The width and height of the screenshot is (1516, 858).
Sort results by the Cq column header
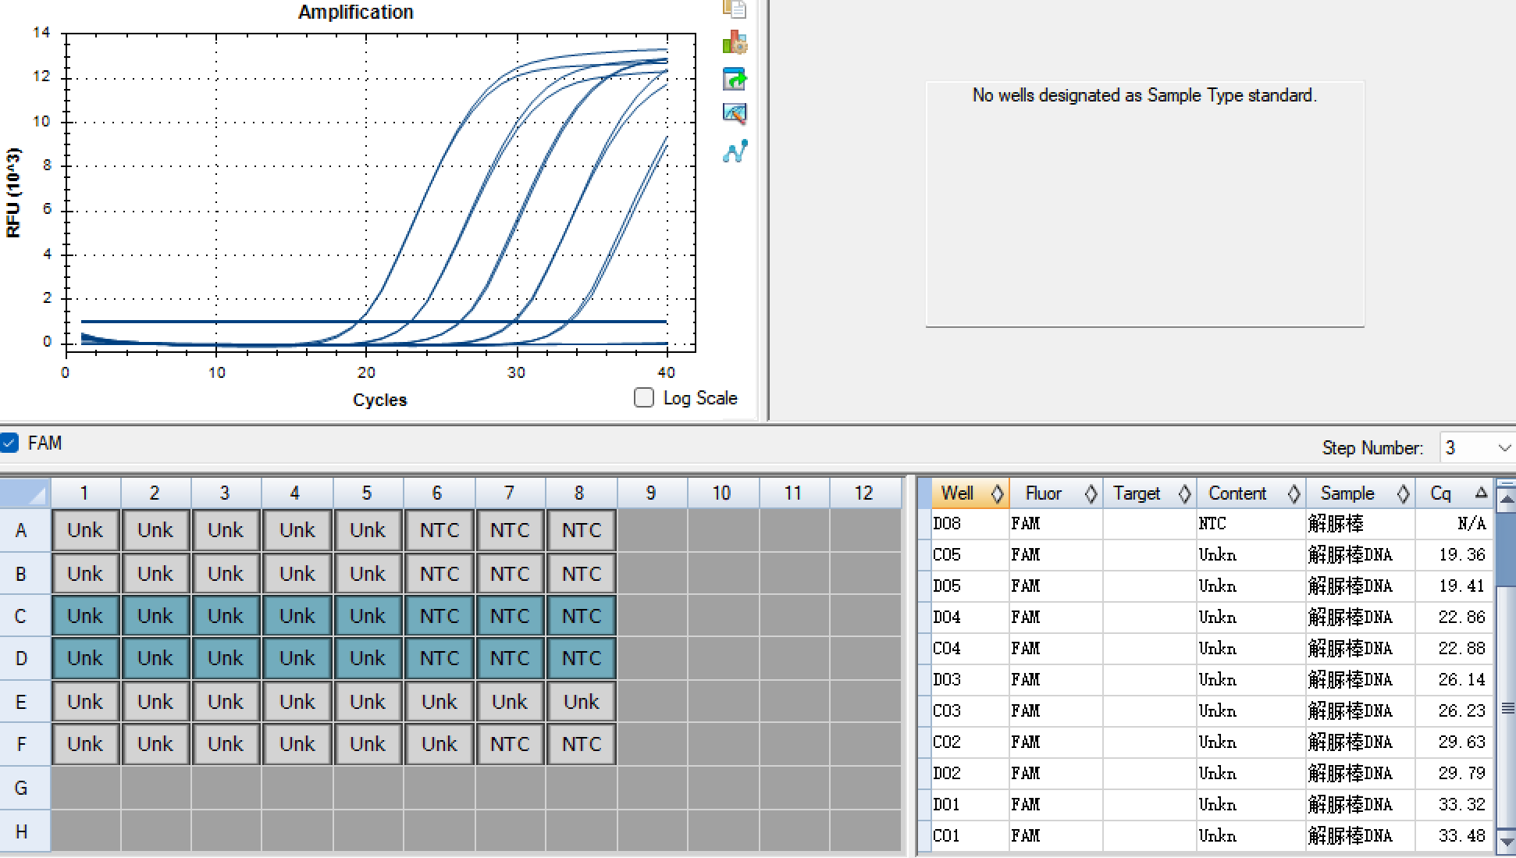click(x=1454, y=493)
